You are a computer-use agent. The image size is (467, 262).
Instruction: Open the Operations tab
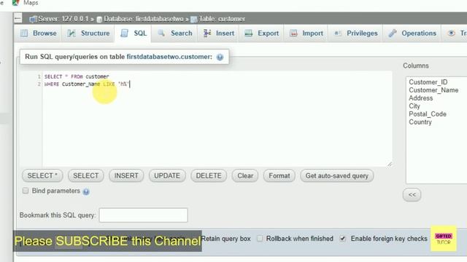(412, 33)
